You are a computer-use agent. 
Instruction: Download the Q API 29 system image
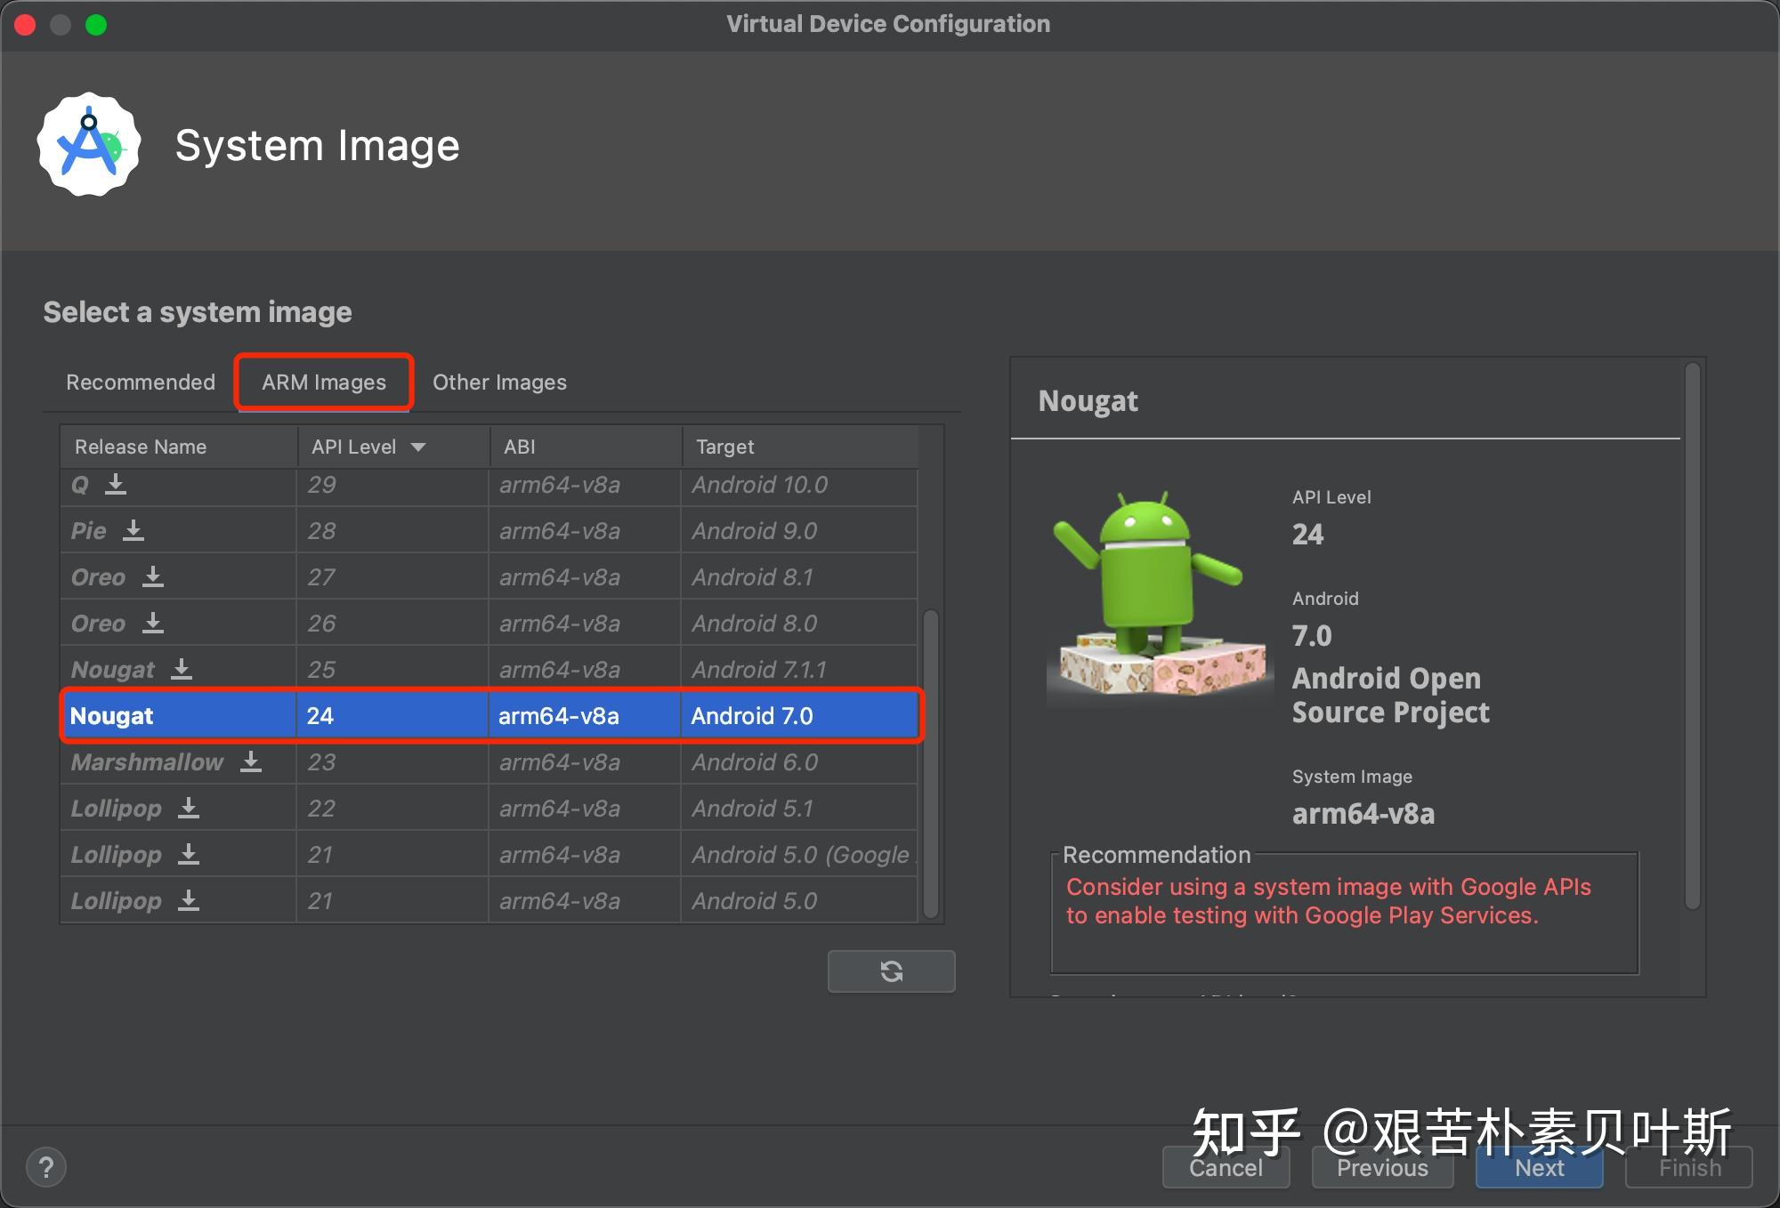[116, 485]
